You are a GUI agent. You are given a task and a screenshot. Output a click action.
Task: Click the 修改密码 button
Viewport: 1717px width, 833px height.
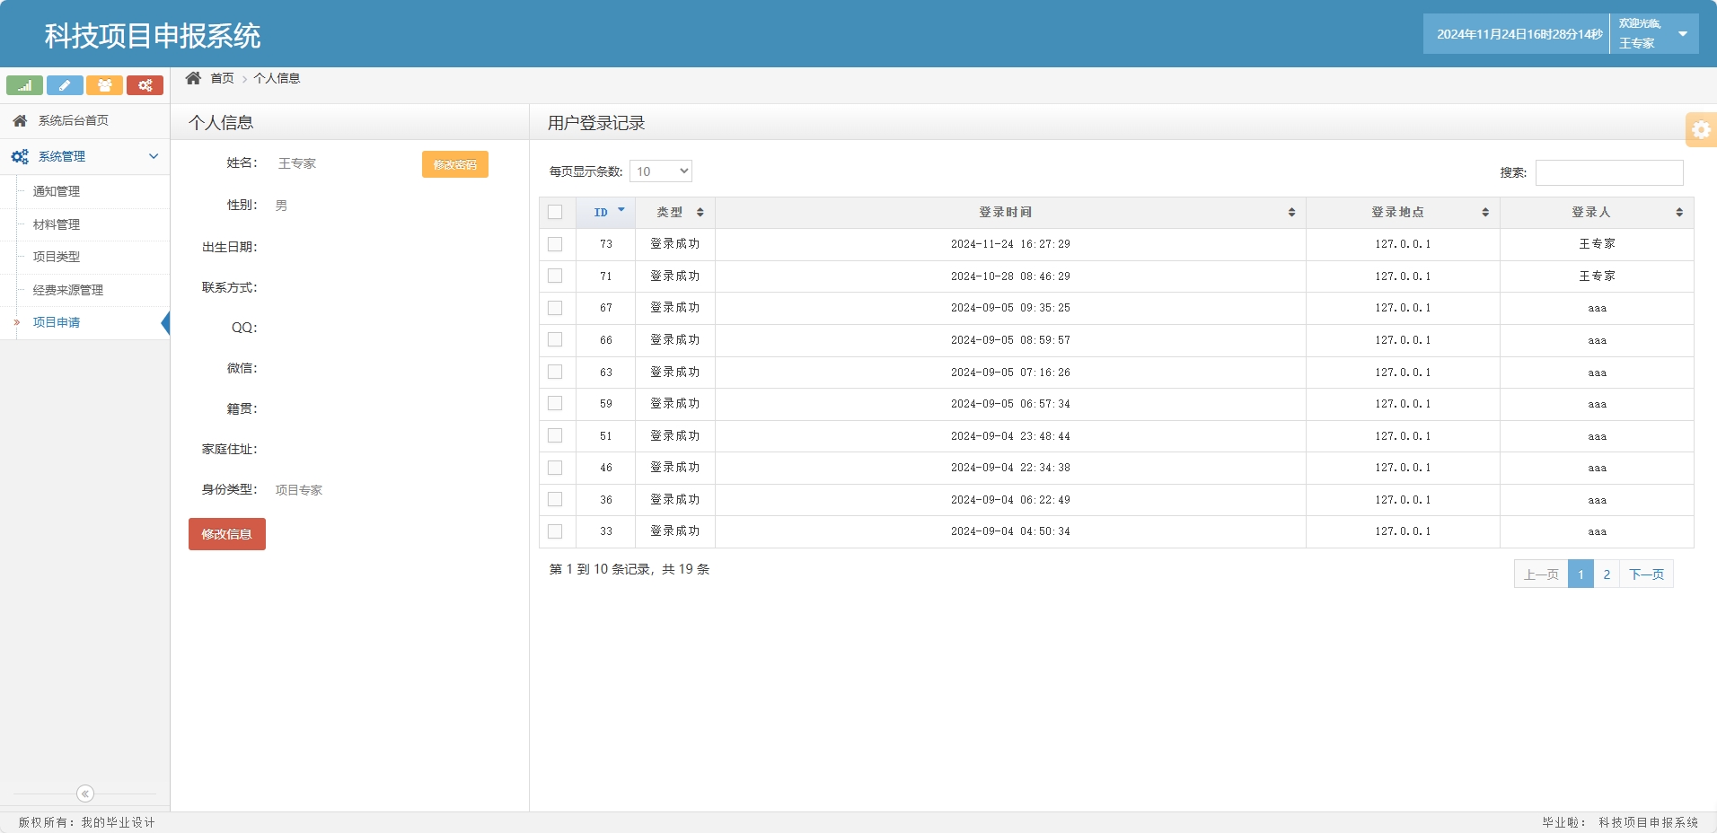tap(454, 164)
